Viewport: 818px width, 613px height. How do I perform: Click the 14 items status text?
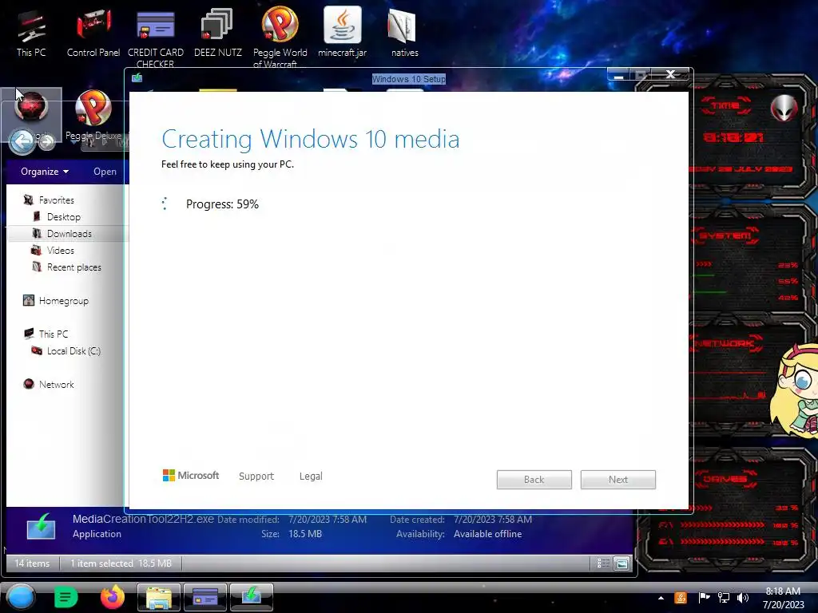[x=32, y=563]
